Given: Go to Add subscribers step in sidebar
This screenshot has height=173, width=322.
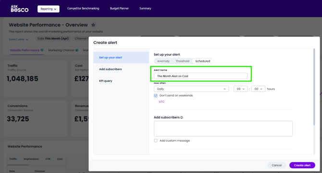Looking at the screenshot, I should pyautogui.click(x=111, y=69).
